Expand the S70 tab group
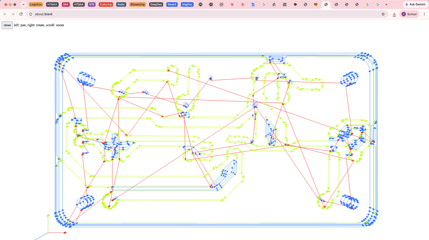This screenshot has width=429, height=240. coord(92,5)
